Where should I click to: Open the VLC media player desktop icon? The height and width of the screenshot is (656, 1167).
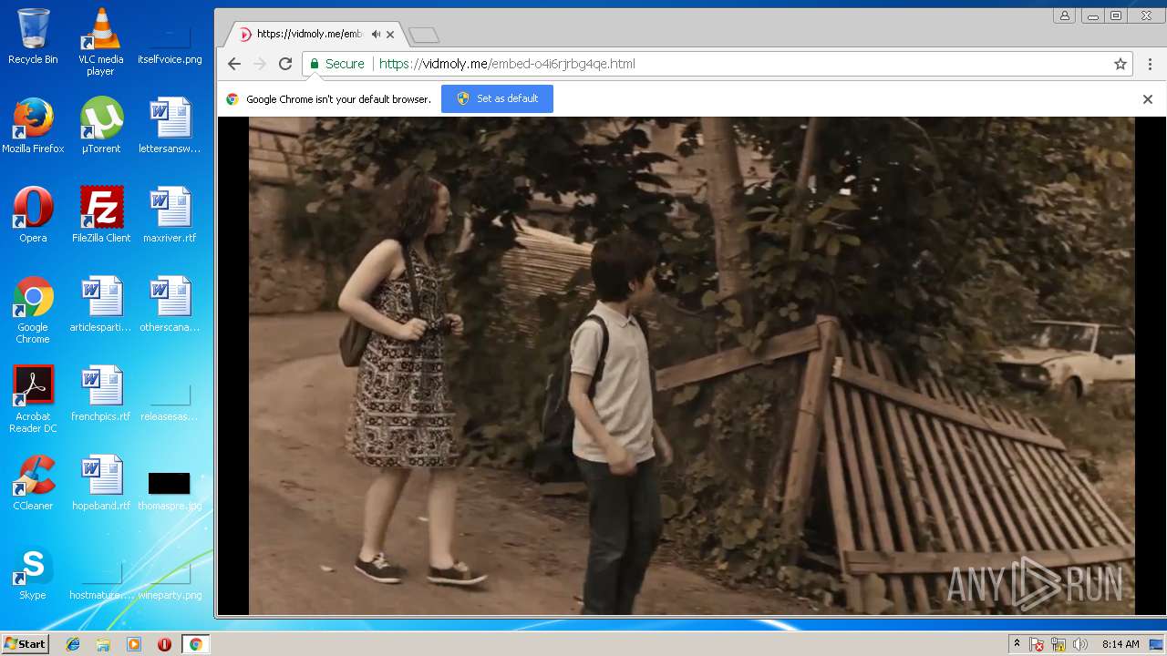pos(100,43)
